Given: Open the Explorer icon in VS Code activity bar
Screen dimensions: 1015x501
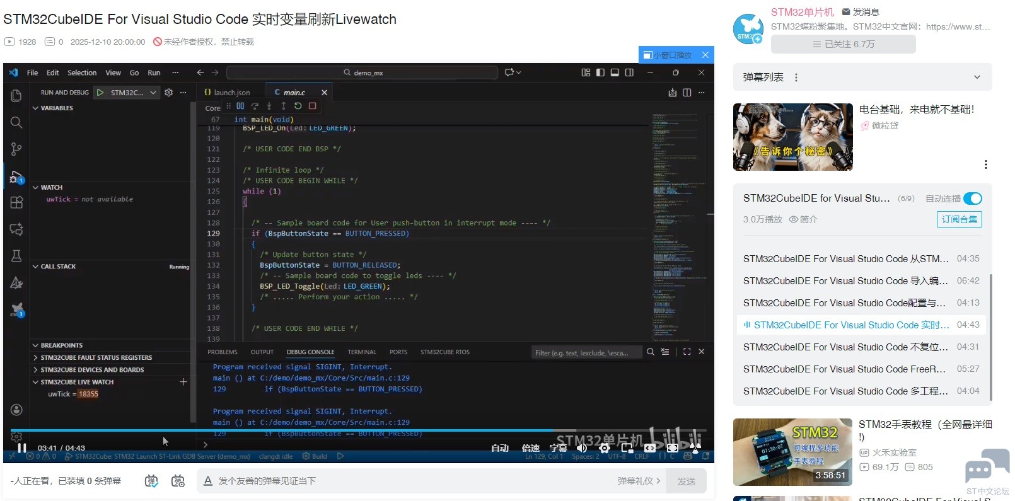Looking at the screenshot, I should (x=16, y=96).
